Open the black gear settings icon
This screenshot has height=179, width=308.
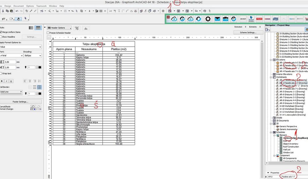tap(208, 19)
